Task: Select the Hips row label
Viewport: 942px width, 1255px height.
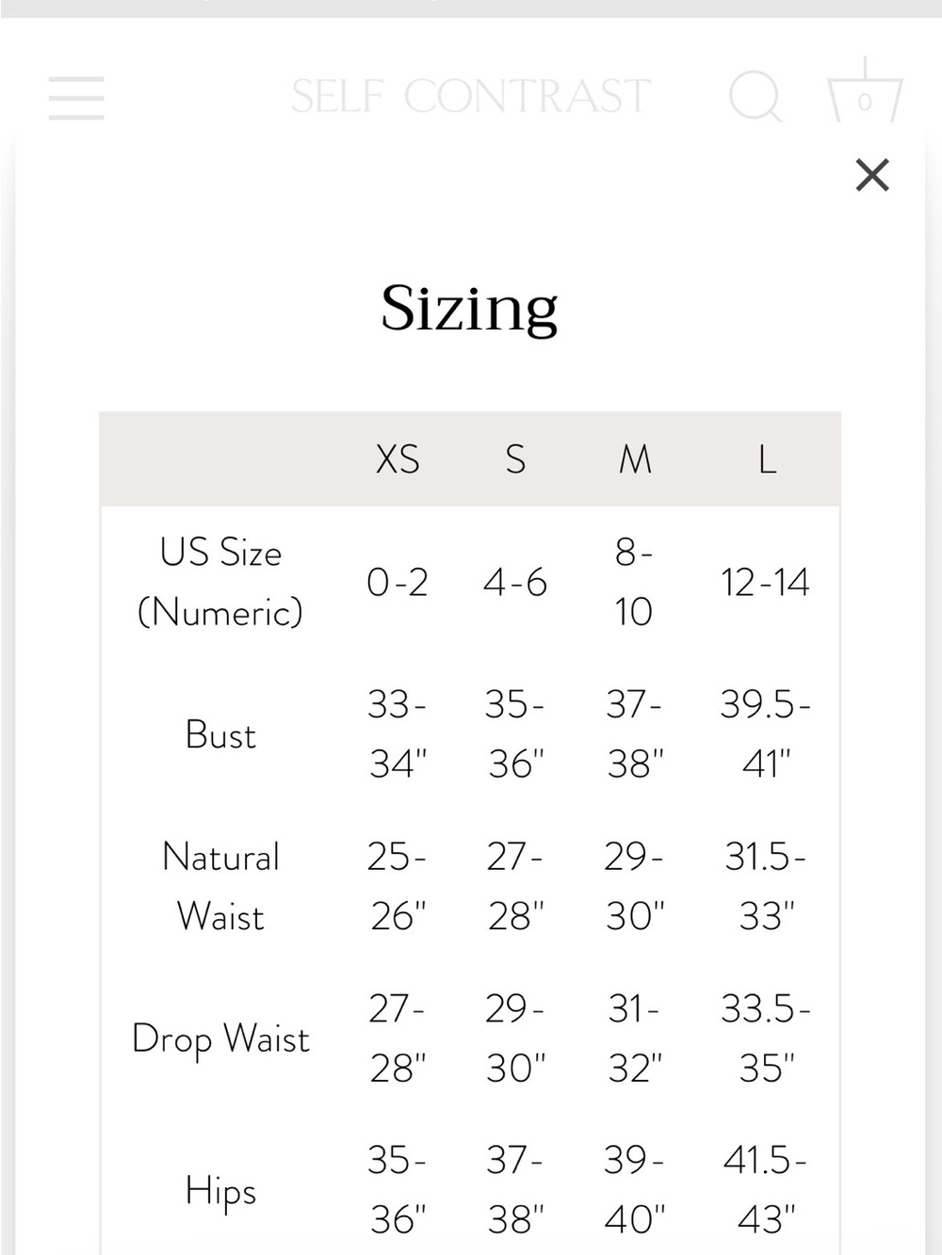Action: (x=220, y=1191)
